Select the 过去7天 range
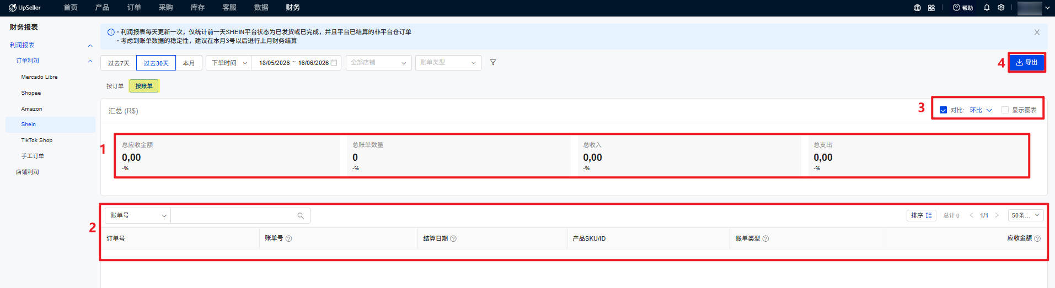 coord(119,63)
